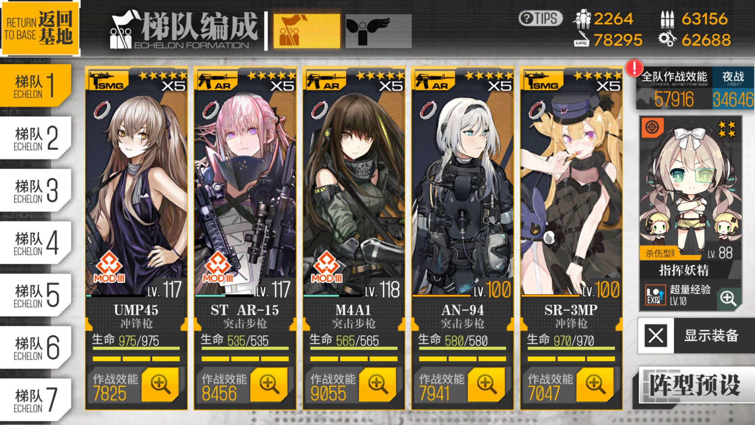Click the fairy skill magnifier icon
Screen dimensions: 755x425
point(728,298)
